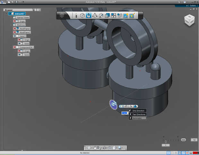Image resolution: width=199 pixels, height=155 pixels.
Task: Open the Materials pencil icon
Action: point(132,15)
